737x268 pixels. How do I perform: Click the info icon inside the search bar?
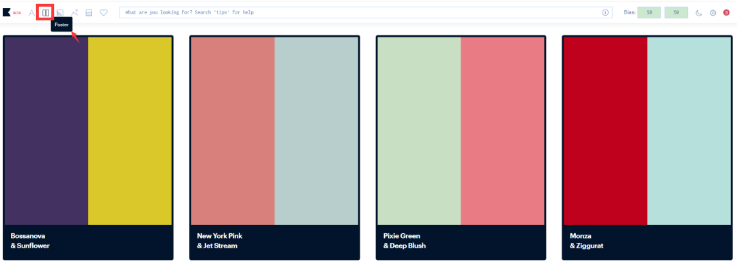point(605,13)
